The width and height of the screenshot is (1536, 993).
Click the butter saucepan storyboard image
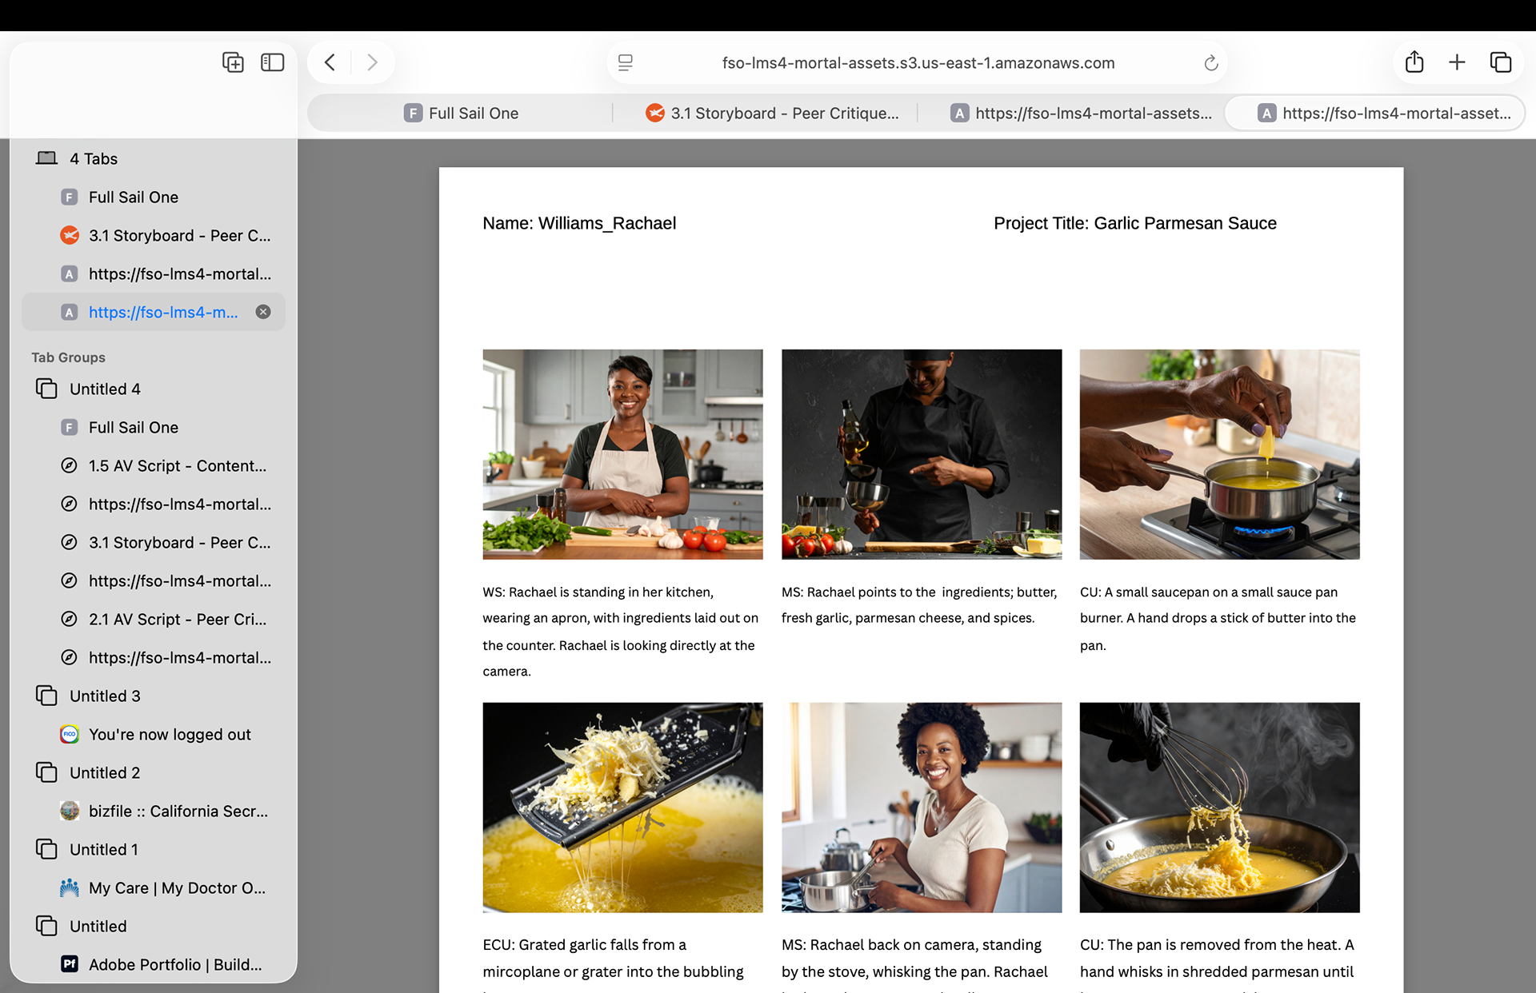click(1219, 454)
